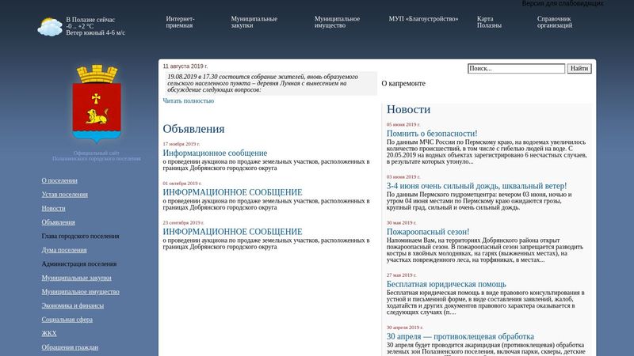Open news 30 апреля противоклещевая обработка
The height and width of the screenshot is (356, 634).
[x=460, y=336]
